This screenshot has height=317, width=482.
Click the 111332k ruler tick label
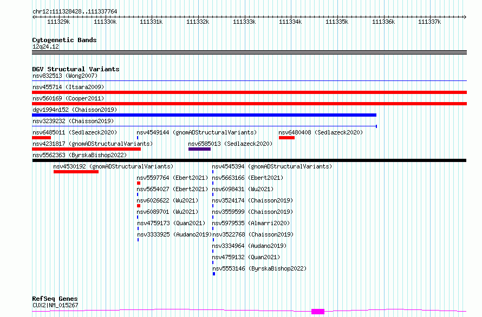pyautogui.click(x=198, y=22)
